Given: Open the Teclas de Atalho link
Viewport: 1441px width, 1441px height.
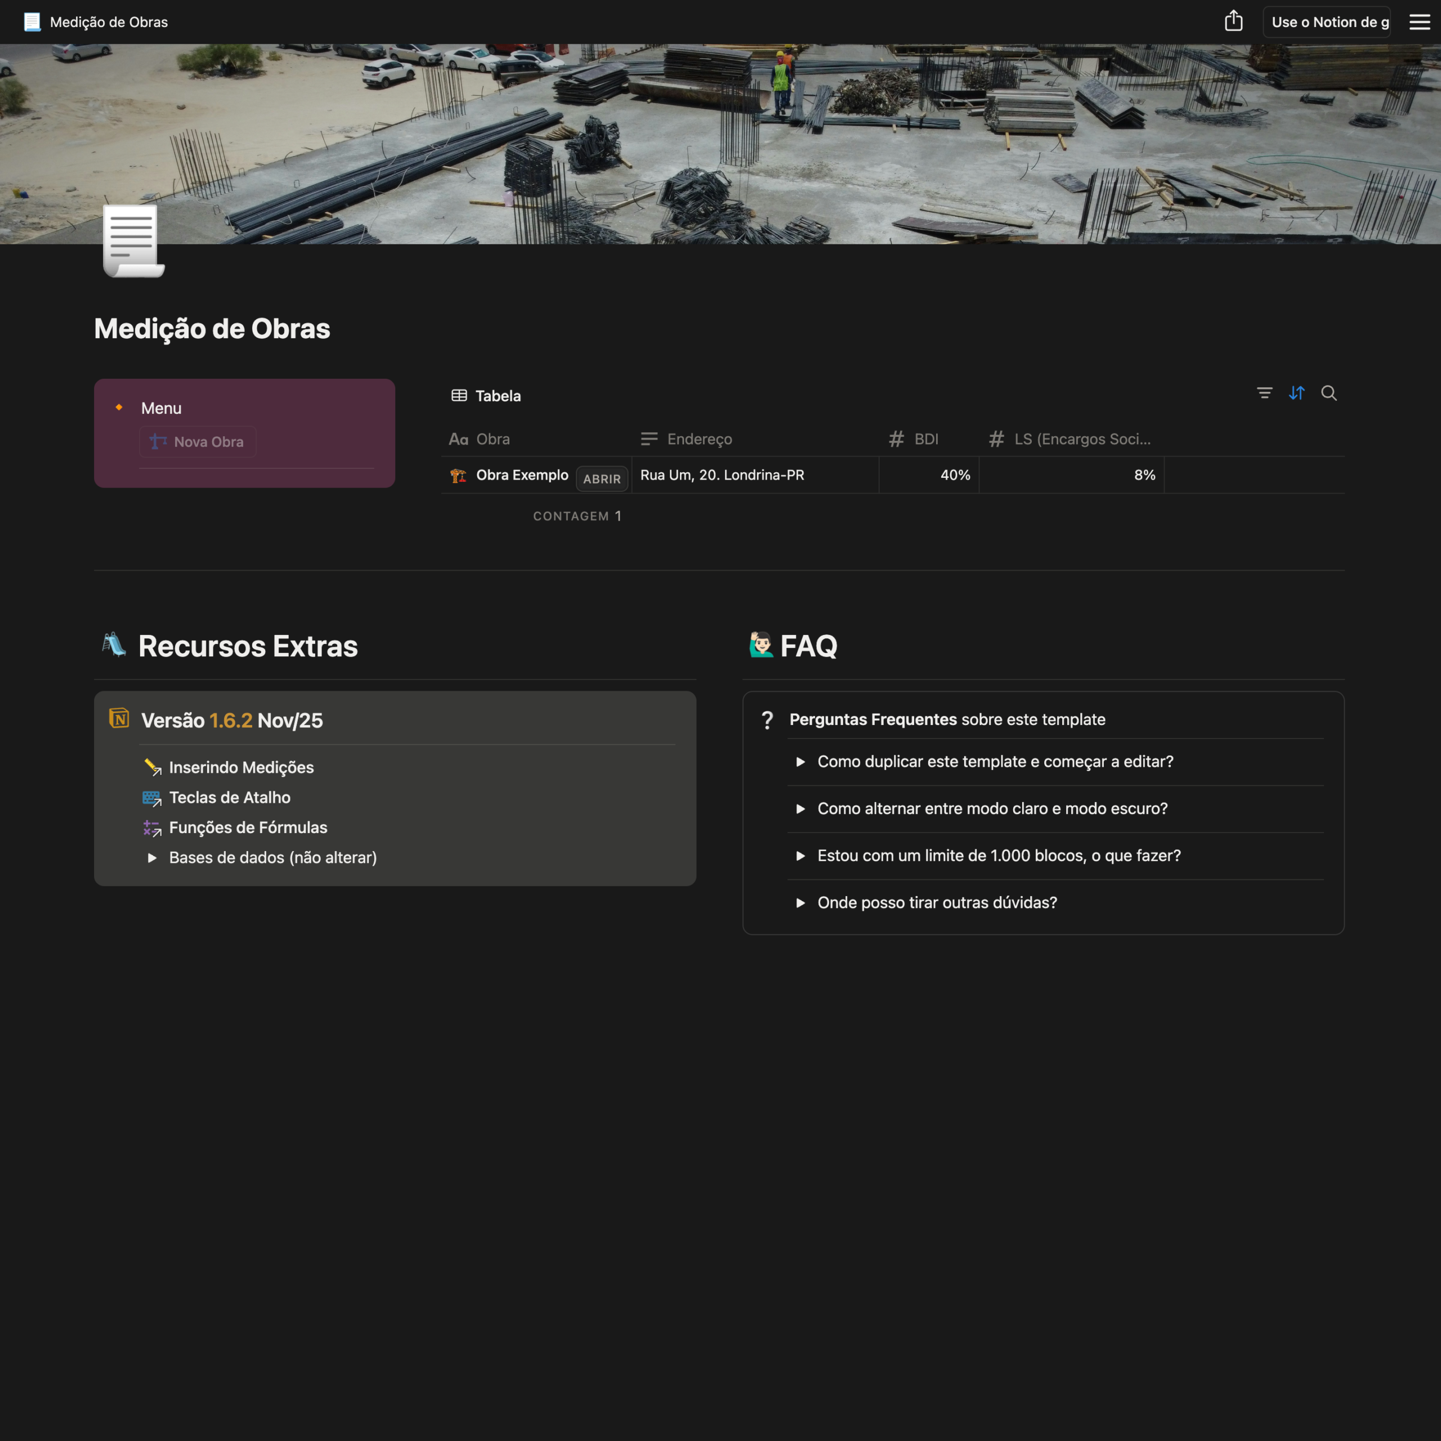Looking at the screenshot, I should click(230, 797).
